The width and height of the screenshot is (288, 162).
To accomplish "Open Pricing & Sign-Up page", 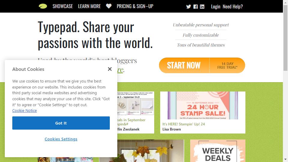I will coord(135,6).
